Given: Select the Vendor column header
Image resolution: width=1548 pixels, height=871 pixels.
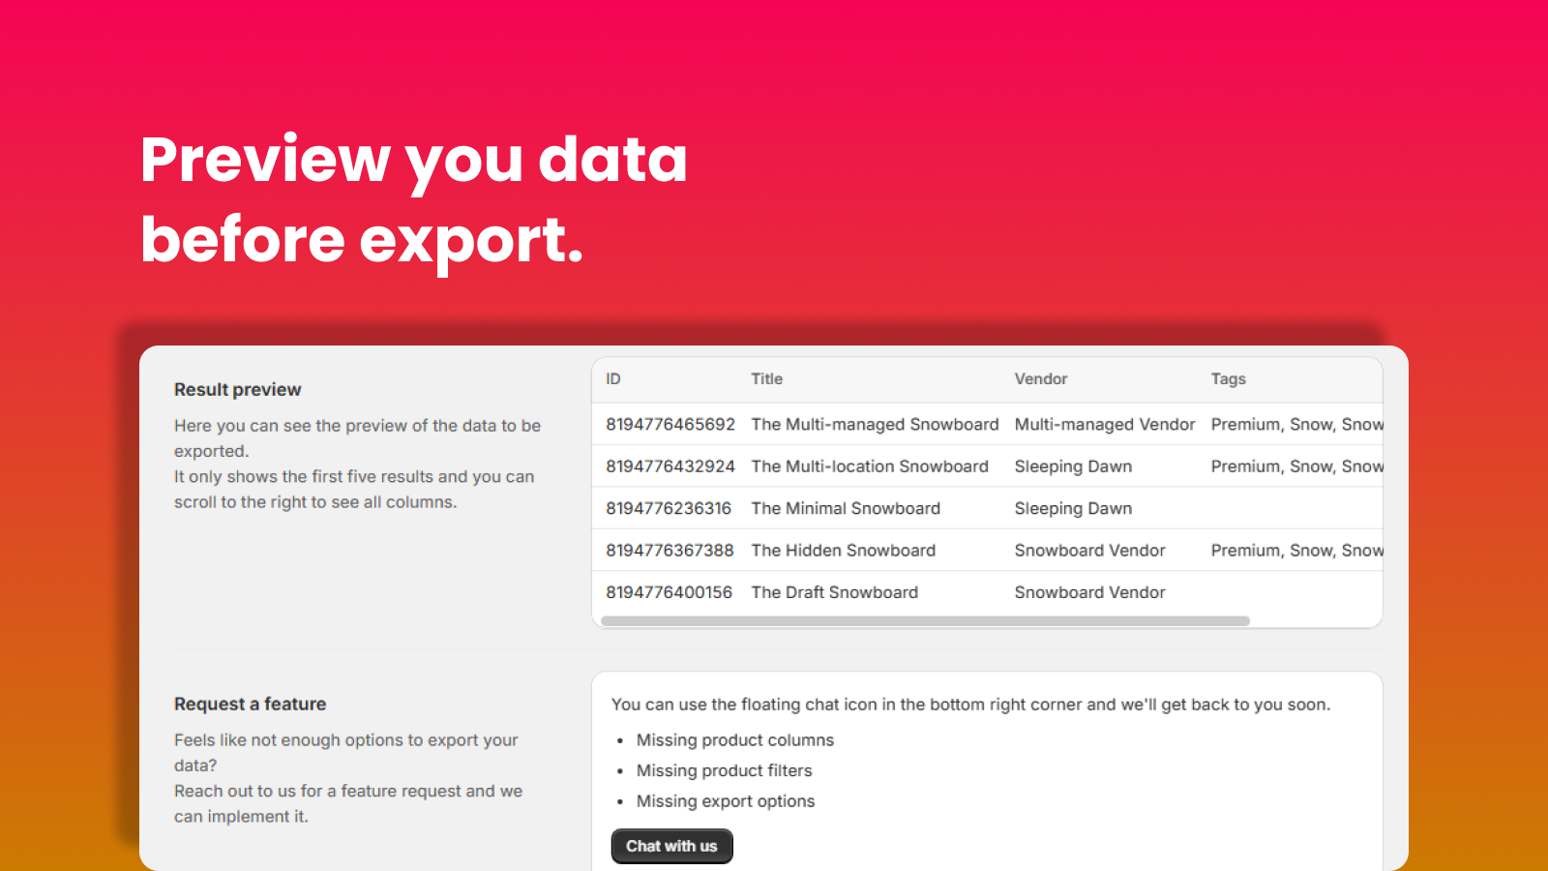Looking at the screenshot, I should [x=1041, y=379].
